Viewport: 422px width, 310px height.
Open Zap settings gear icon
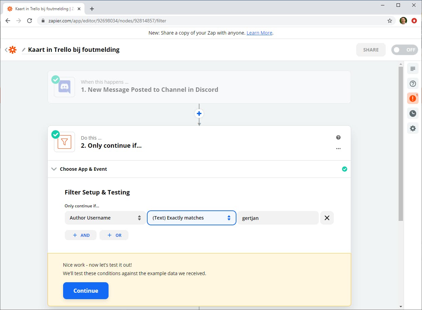(413, 128)
